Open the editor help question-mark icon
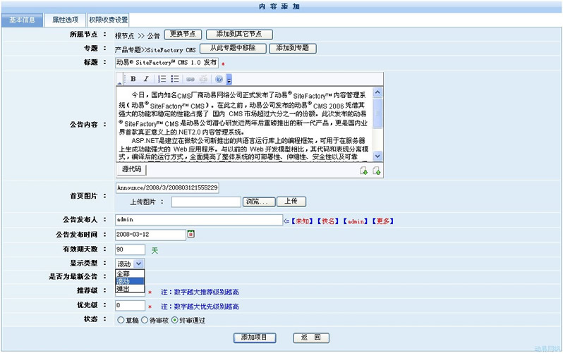 click(x=219, y=79)
